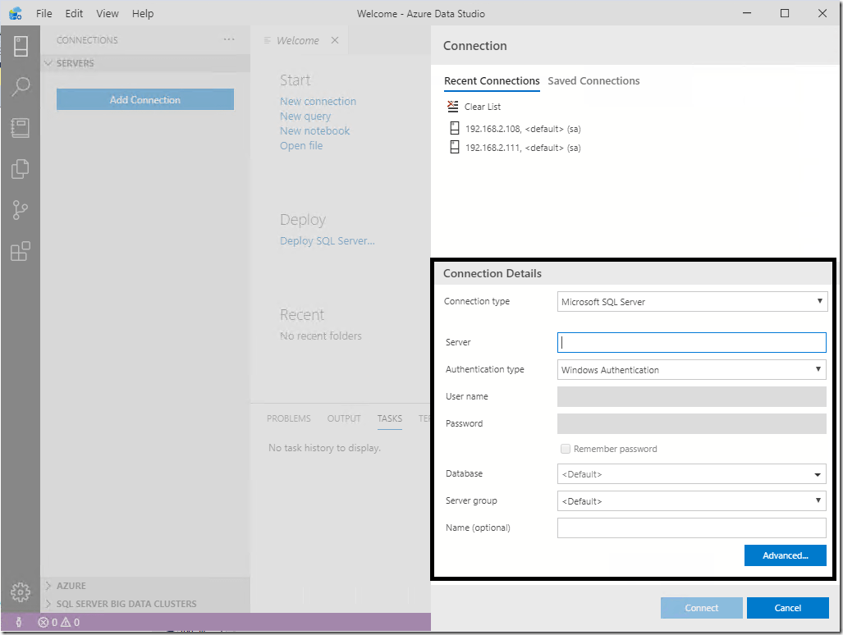Viewport: 843px width, 635px height.
Task: Open the File menu
Action: coord(44,14)
